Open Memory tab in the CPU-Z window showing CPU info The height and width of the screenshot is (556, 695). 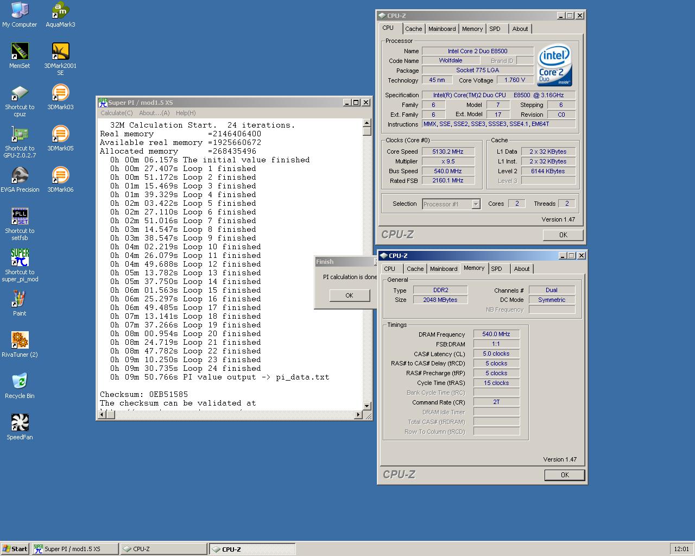pos(472,29)
